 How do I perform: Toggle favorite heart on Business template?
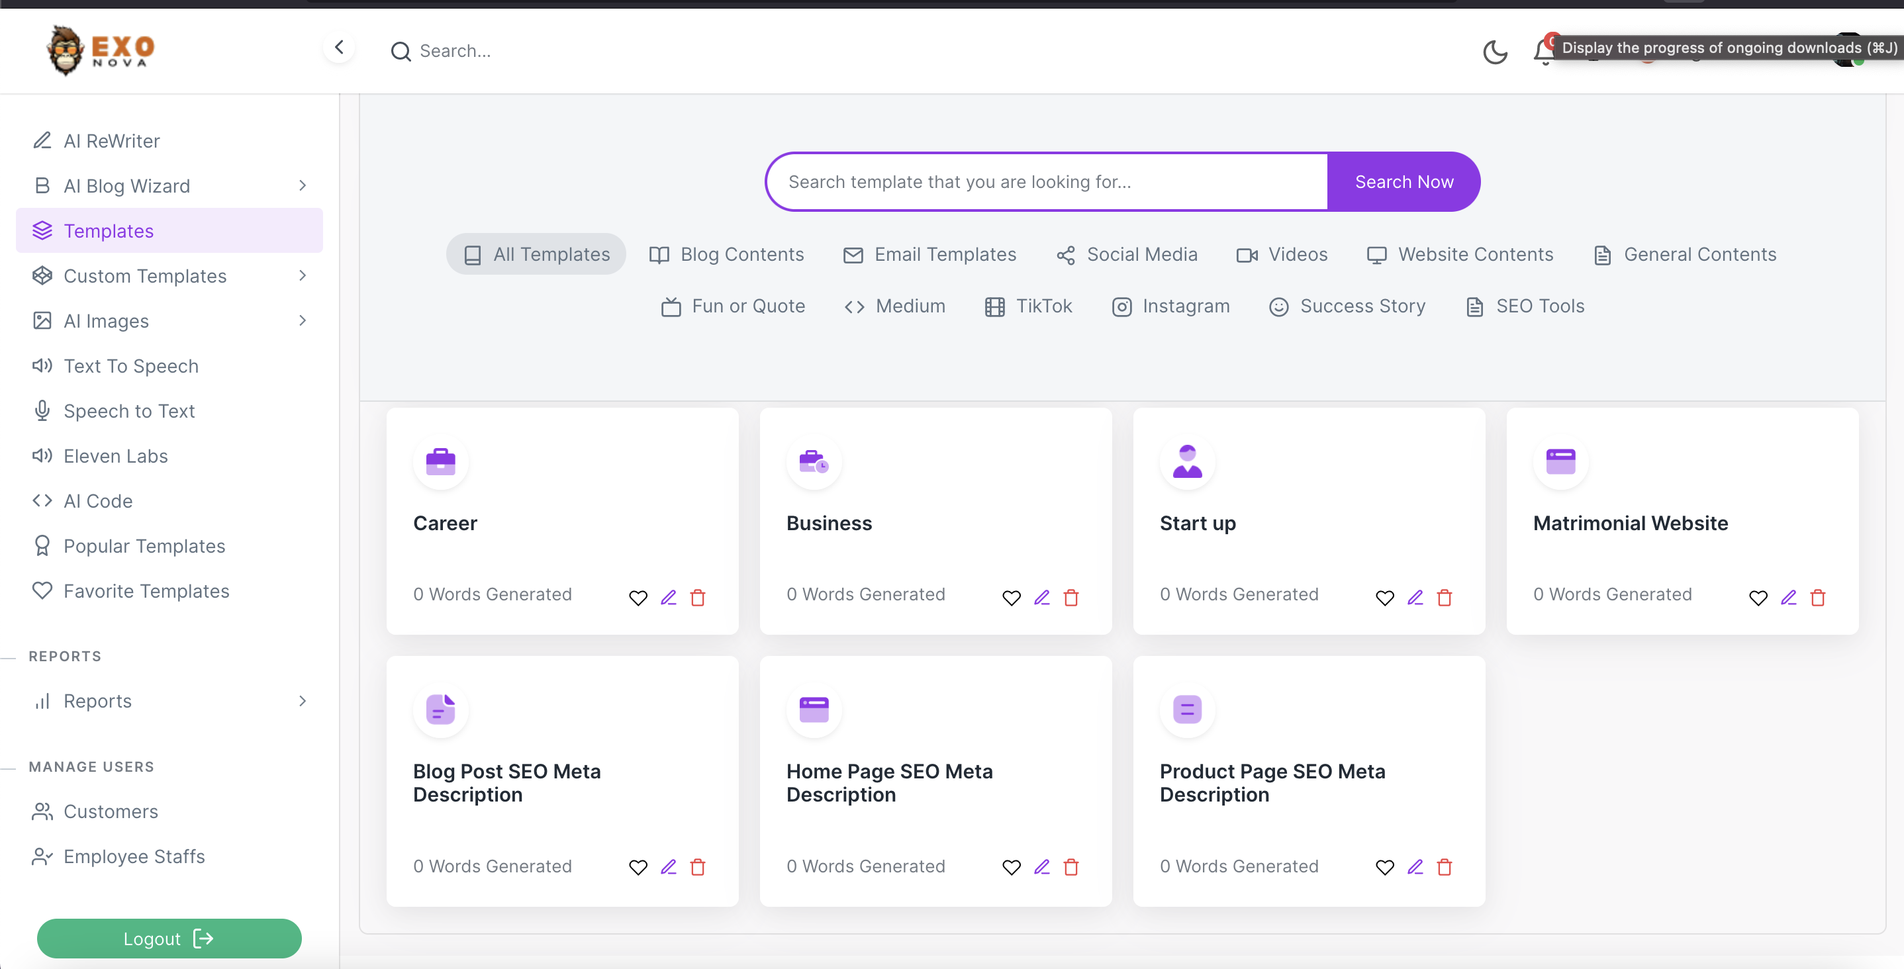click(x=1011, y=597)
